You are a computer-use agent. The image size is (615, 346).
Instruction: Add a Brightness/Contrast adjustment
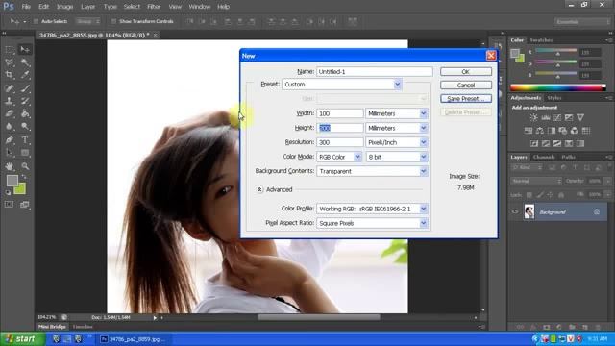click(x=534, y=117)
